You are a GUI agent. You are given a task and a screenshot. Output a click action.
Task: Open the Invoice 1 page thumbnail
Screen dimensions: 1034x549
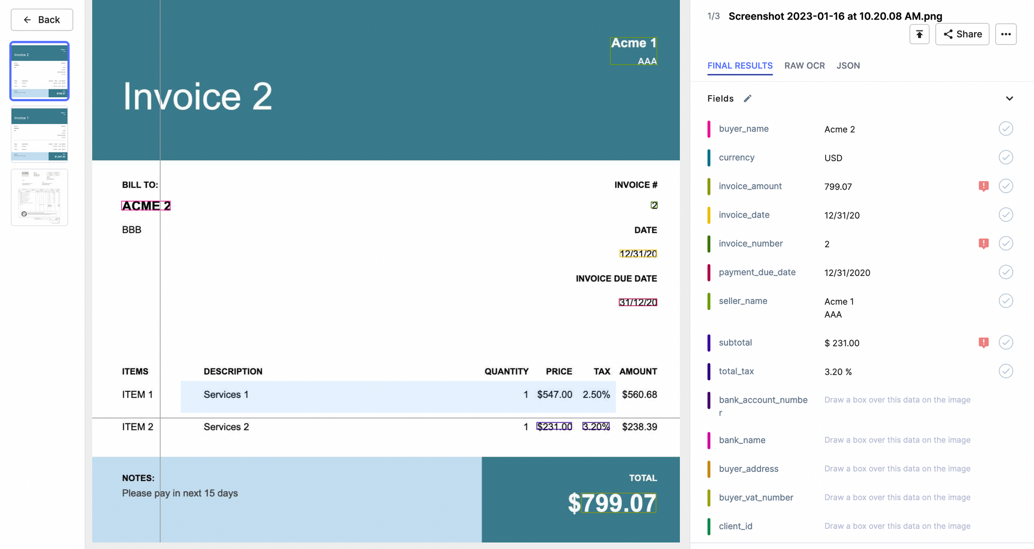pos(39,134)
